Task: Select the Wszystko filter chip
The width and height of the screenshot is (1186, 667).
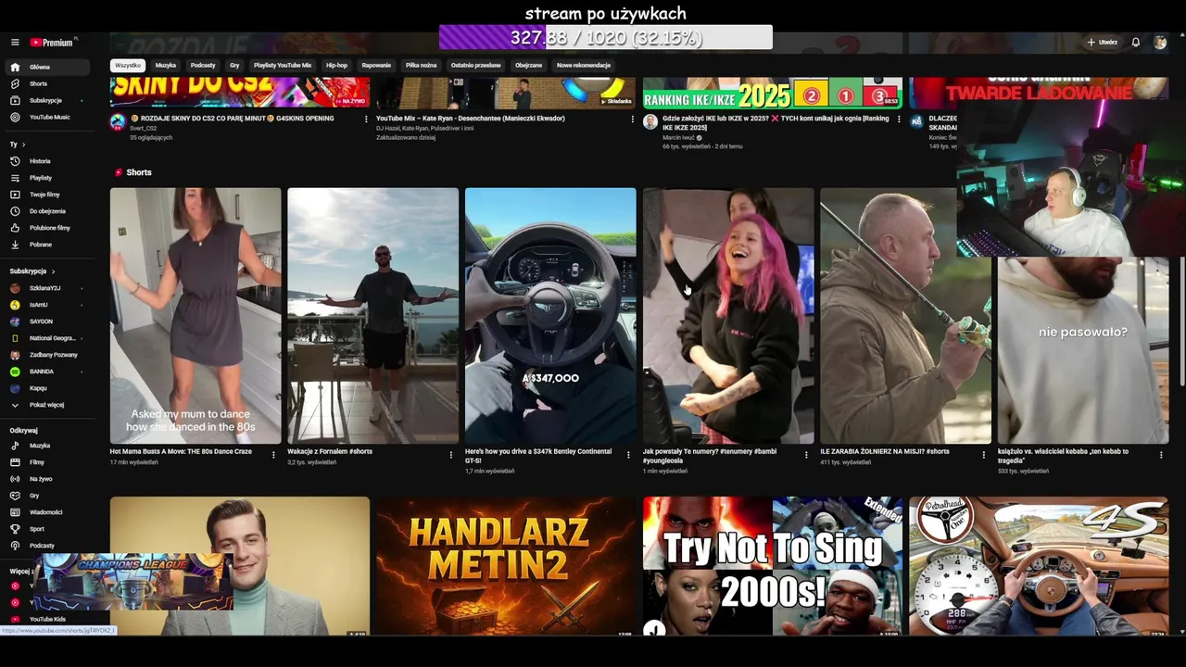Action: click(x=128, y=66)
